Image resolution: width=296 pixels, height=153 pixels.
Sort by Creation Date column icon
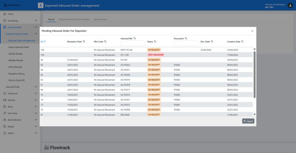pos(242,42)
